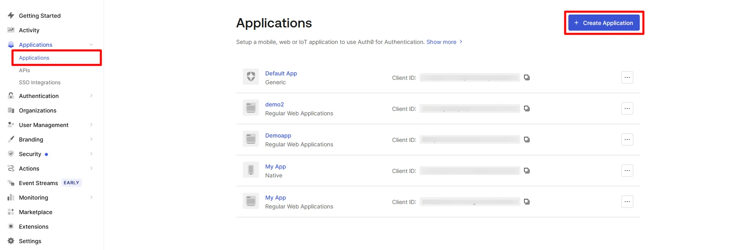Expand the Authentication section chevron

[x=91, y=96]
